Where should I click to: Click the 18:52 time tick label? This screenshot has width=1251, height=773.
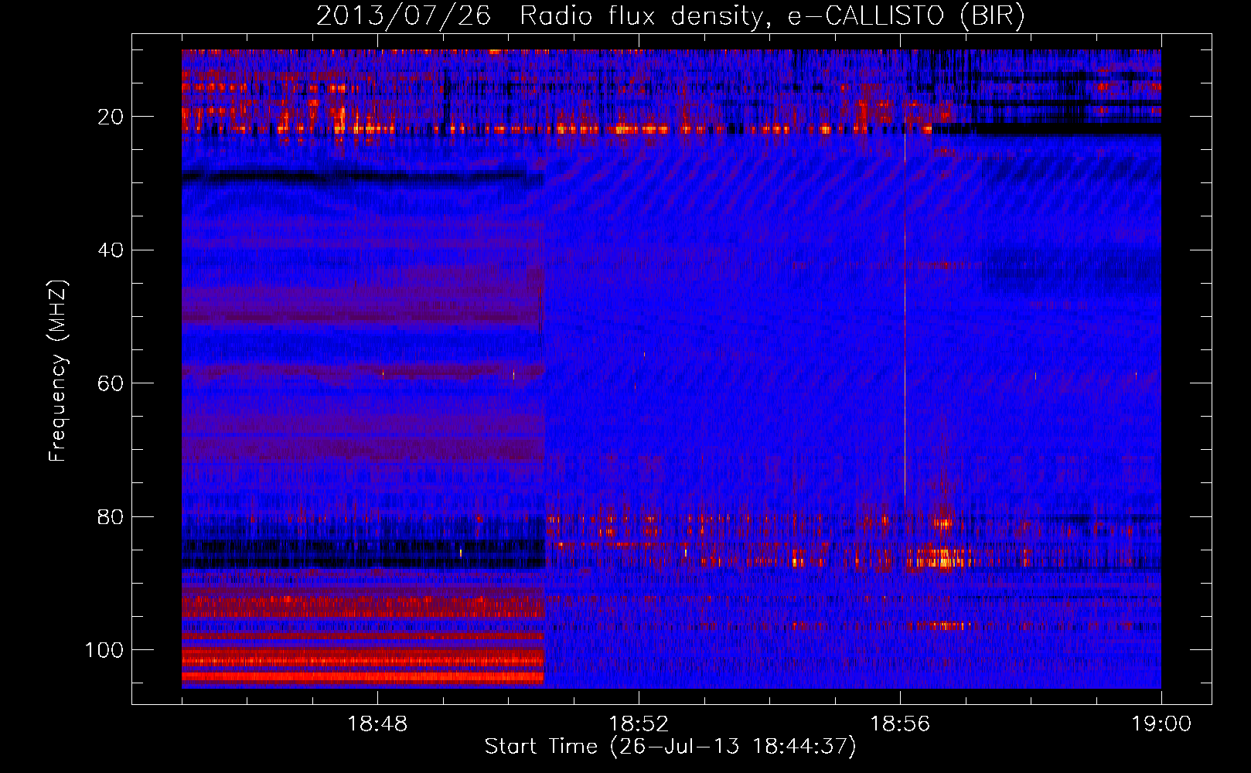pyautogui.click(x=639, y=724)
